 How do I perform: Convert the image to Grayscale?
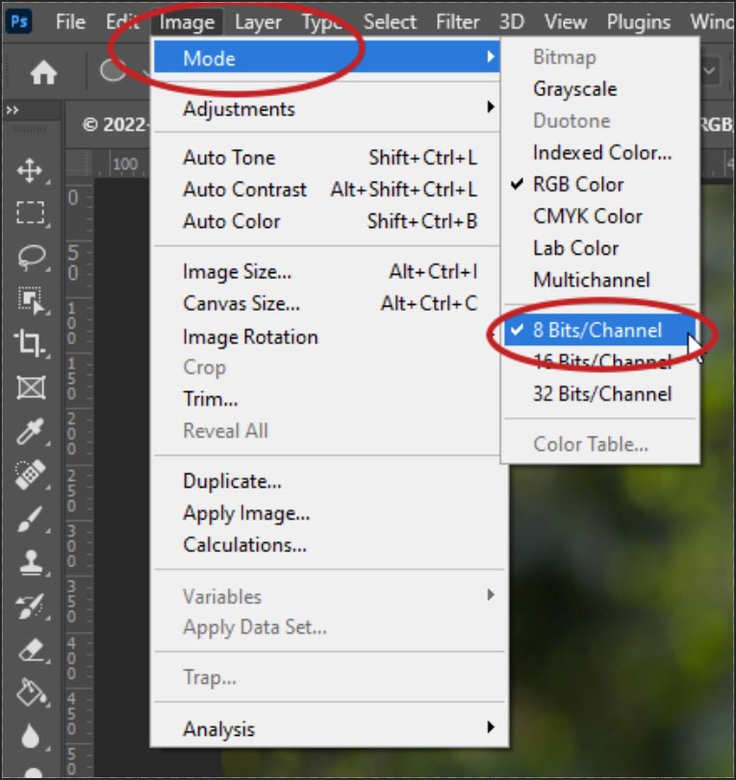coord(577,88)
